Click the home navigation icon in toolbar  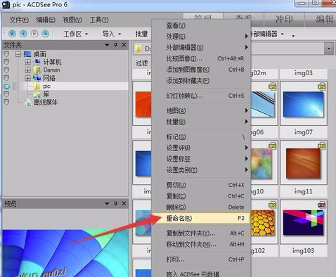[x=13, y=34]
